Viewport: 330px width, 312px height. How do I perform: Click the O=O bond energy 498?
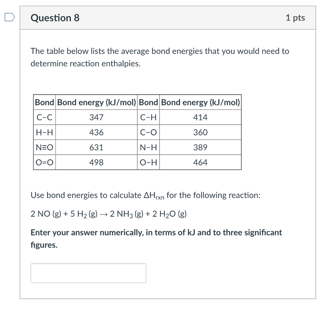pyautogui.click(x=96, y=162)
